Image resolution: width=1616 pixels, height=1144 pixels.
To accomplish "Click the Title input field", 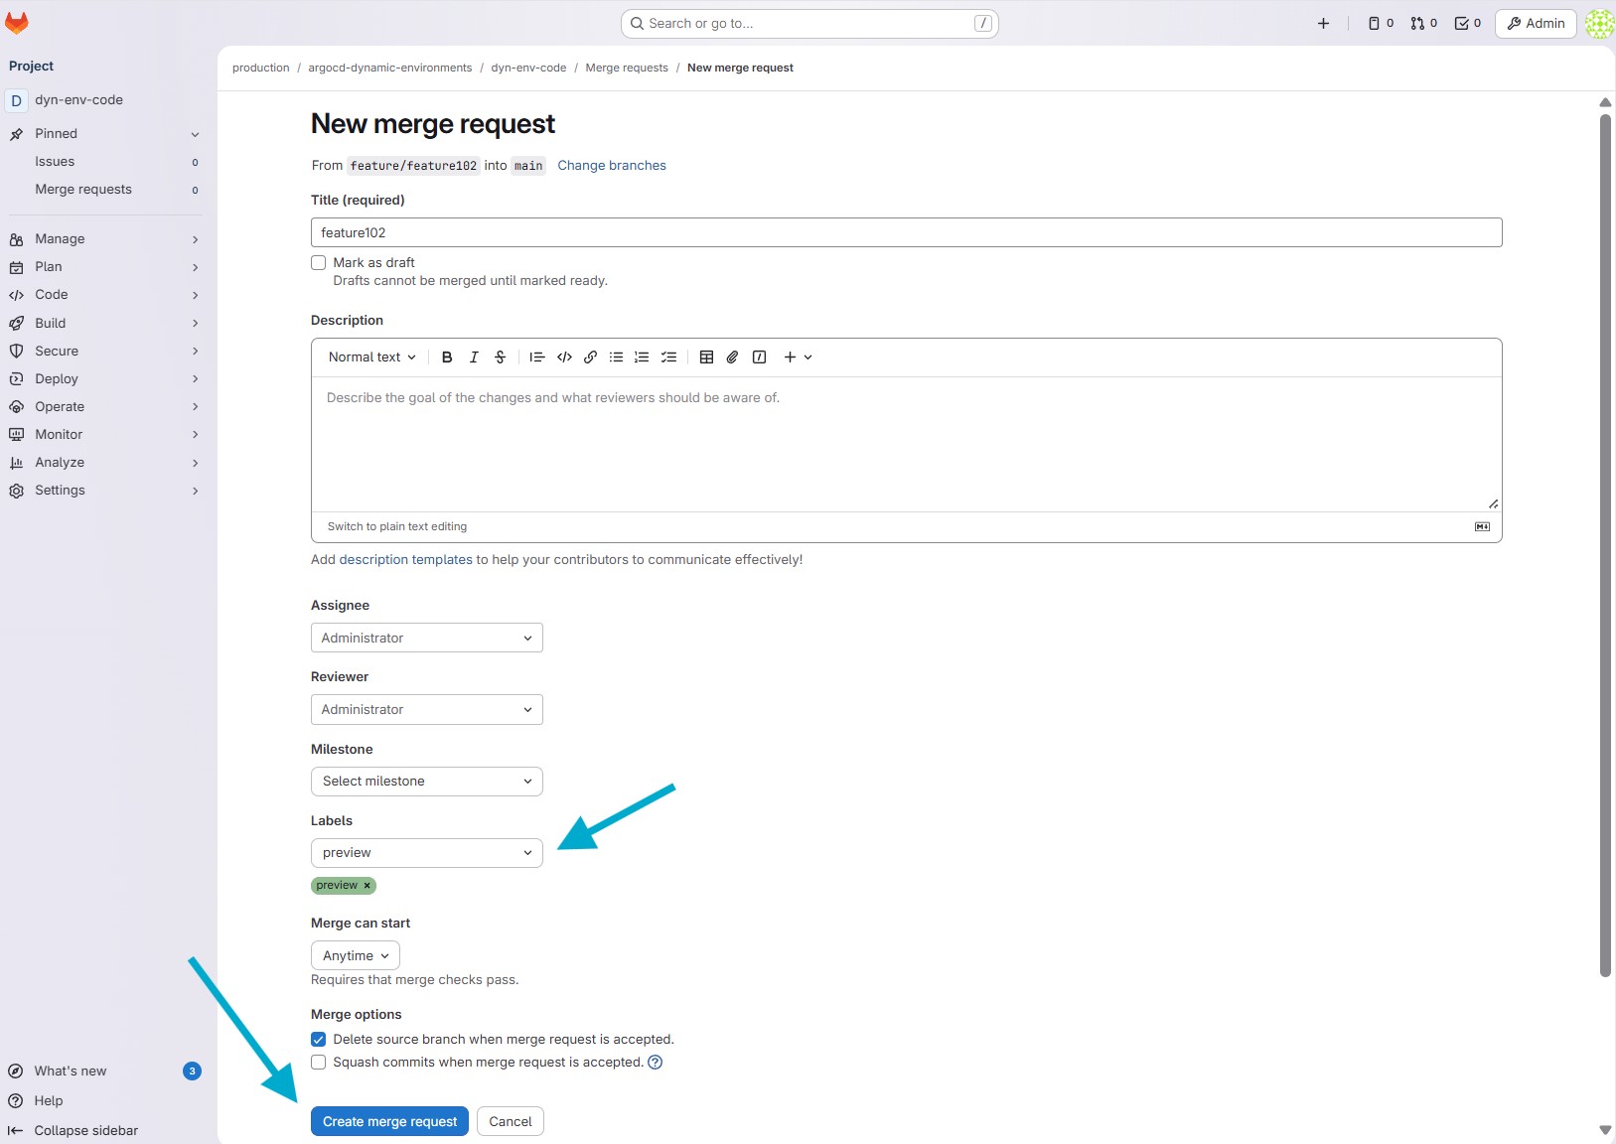I will point(905,232).
